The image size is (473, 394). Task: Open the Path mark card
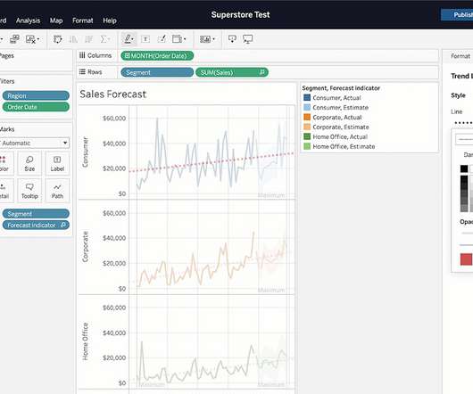click(57, 191)
